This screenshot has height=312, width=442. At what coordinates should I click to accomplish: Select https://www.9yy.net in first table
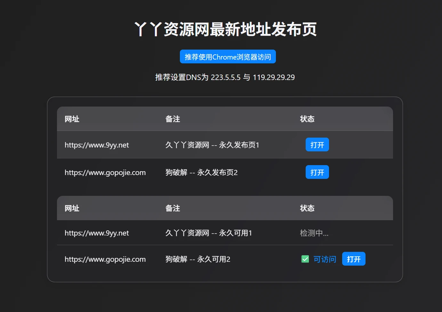[x=97, y=145]
